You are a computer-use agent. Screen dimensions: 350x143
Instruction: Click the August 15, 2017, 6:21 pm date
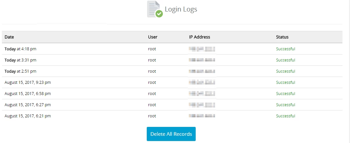pos(28,116)
